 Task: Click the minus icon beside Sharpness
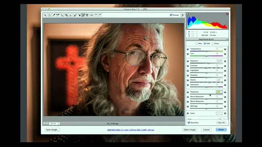(188, 92)
